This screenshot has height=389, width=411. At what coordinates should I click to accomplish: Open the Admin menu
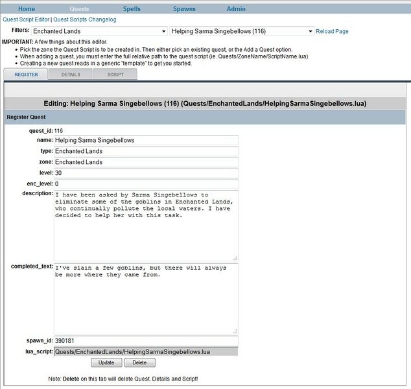(236, 9)
